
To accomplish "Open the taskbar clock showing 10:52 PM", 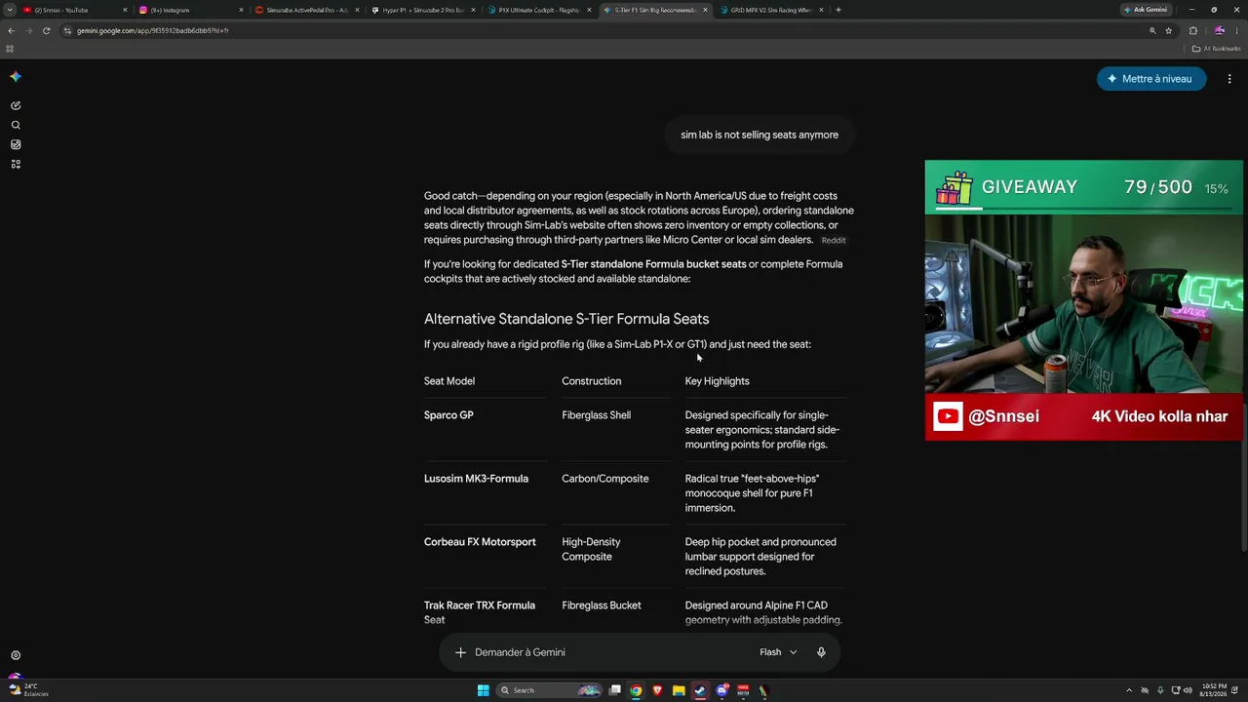I will tap(1211, 690).
